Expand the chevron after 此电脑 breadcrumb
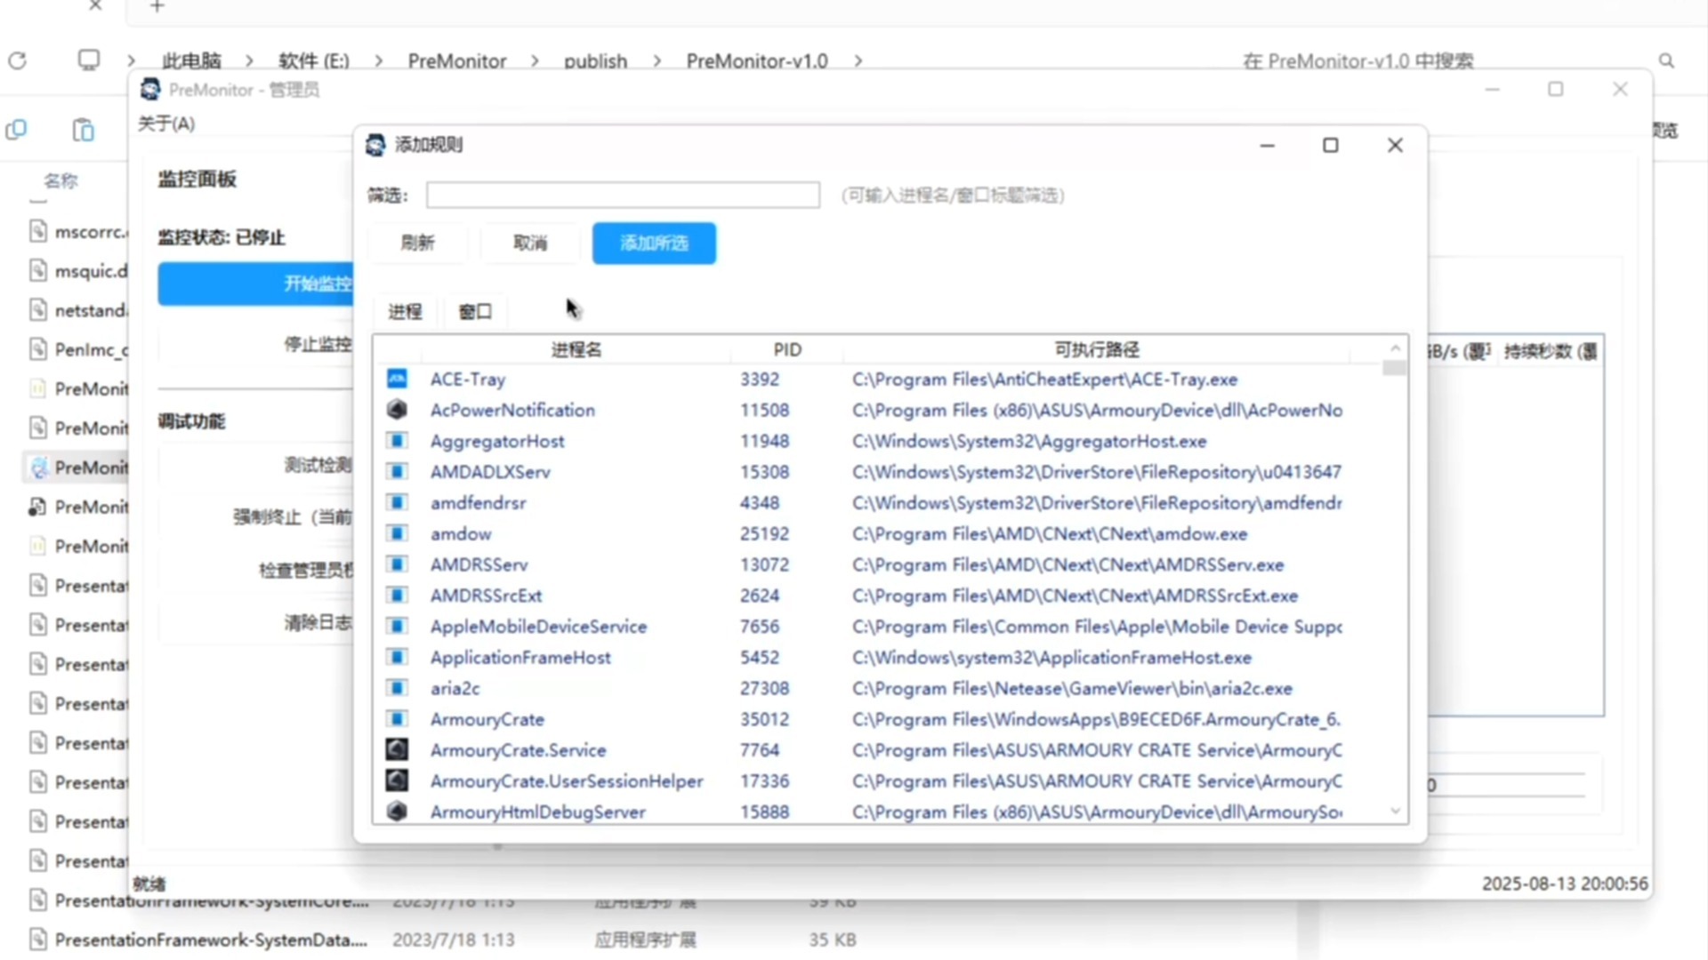 point(249,60)
